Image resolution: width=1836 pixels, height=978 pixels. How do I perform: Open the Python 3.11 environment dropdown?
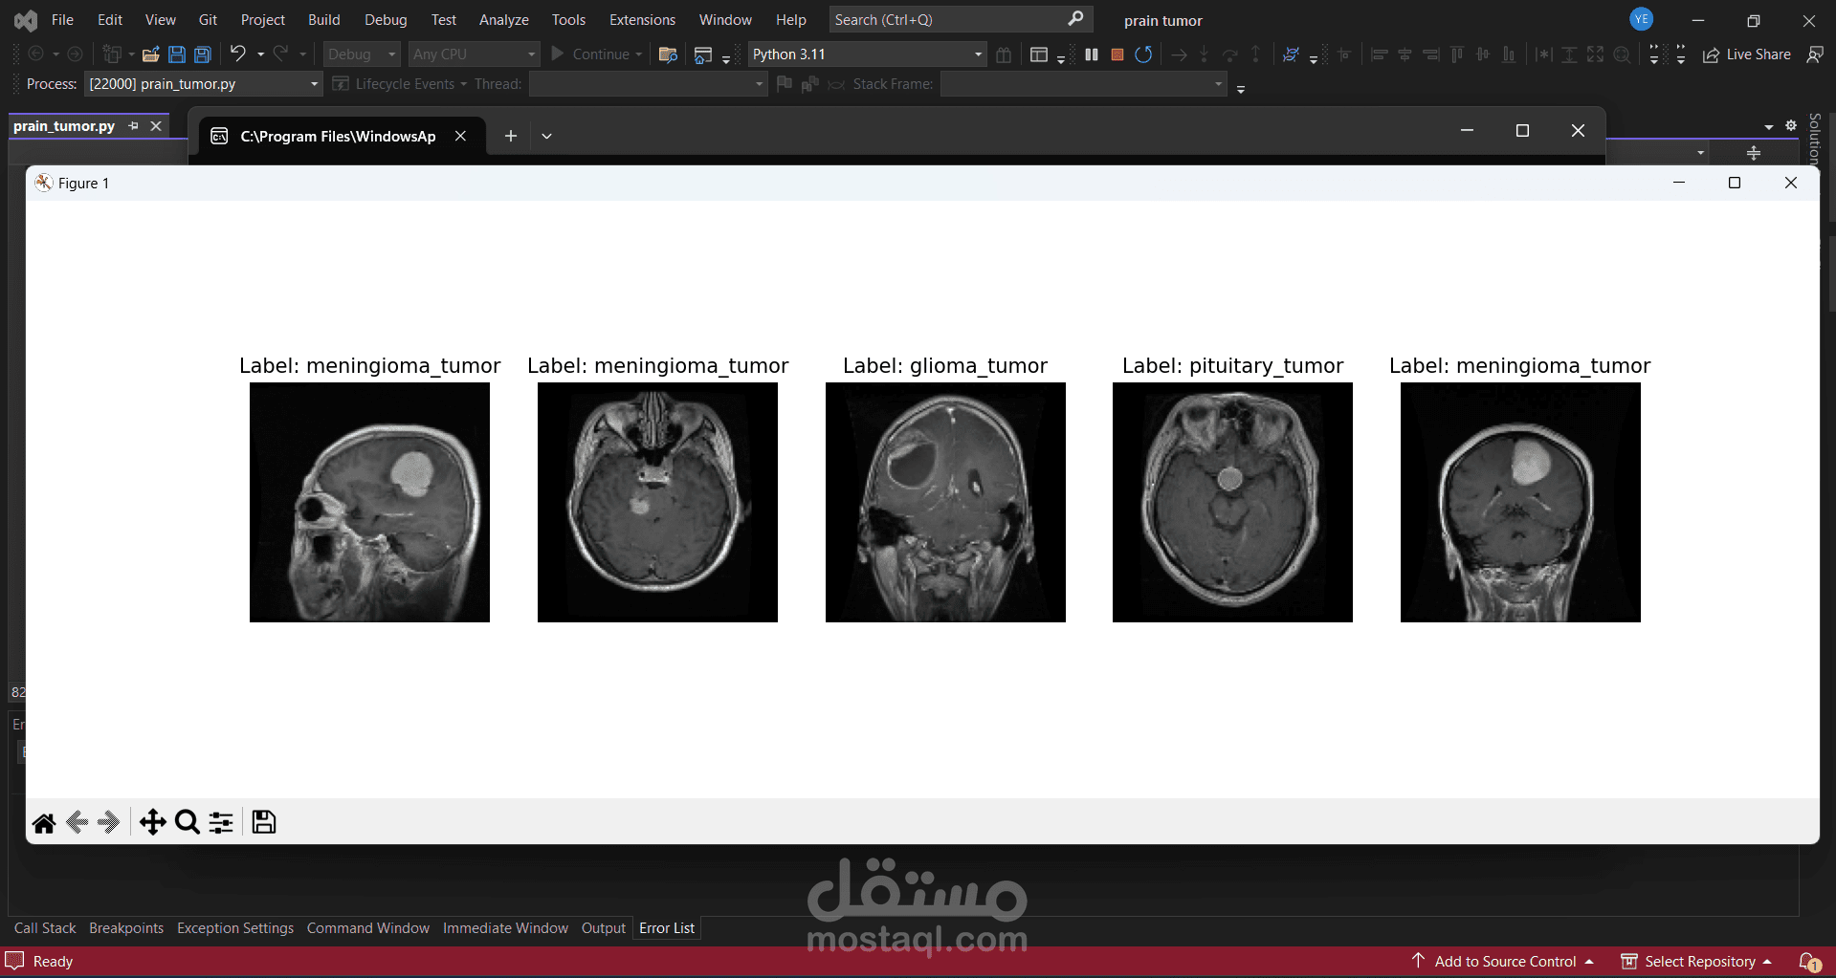(x=867, y=54)
